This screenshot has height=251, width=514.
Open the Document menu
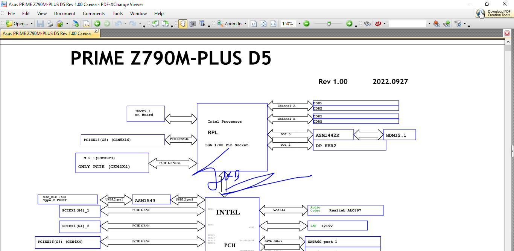pos(65,13)
